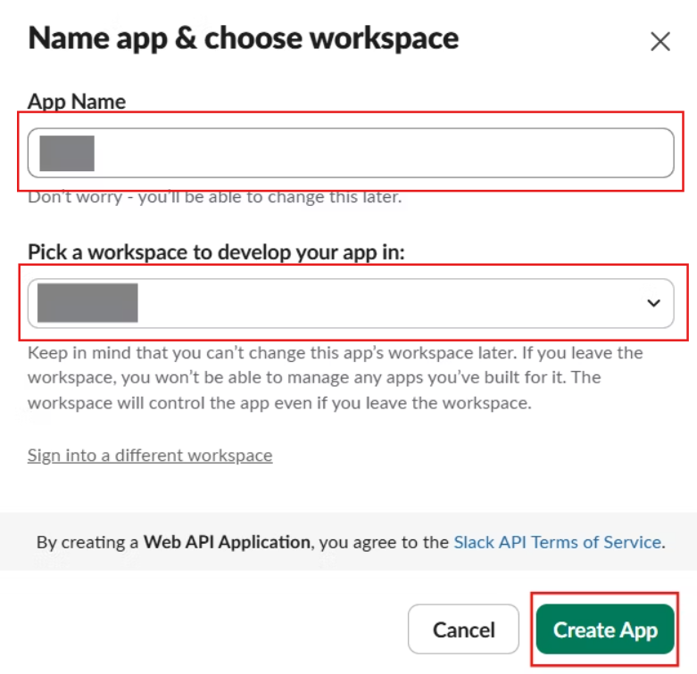Open the workspace picker dropdown
Viewport: 697px width, 674px height.
click(x=351, y=303)
